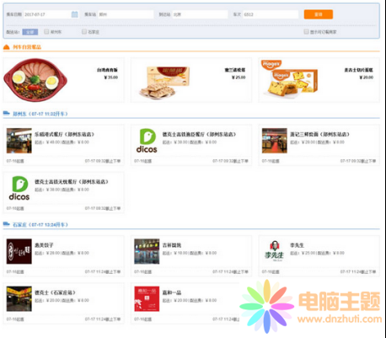The image size is (386, 338).
Task: Click the train number field showing G512
Action: [x=271, y=14]
